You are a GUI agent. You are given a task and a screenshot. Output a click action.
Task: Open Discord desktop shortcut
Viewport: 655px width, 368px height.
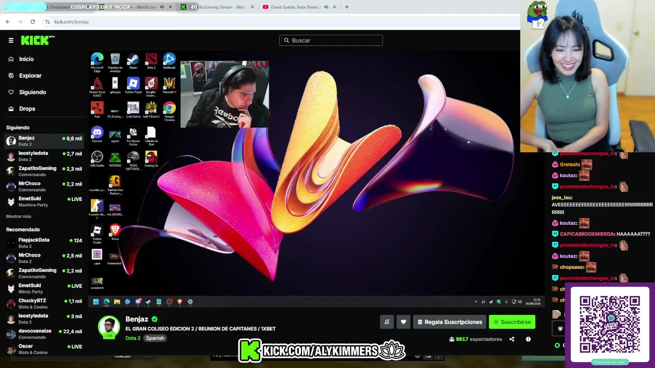[x=97, y=134]
